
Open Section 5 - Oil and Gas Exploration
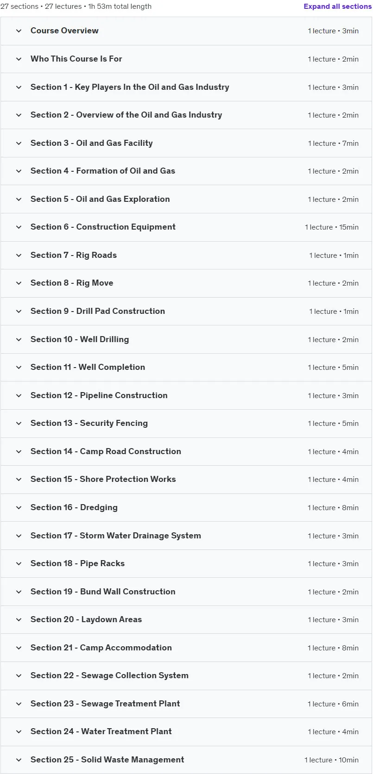pos(186,199)
